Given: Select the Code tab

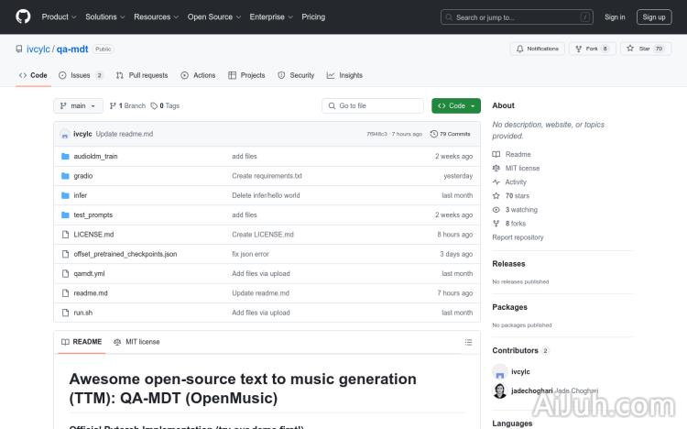Looking at the screenshot, I should [x=33, y=75].
